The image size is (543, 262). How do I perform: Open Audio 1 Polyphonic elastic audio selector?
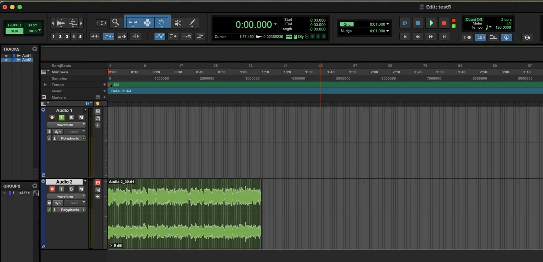click(70, 138)
